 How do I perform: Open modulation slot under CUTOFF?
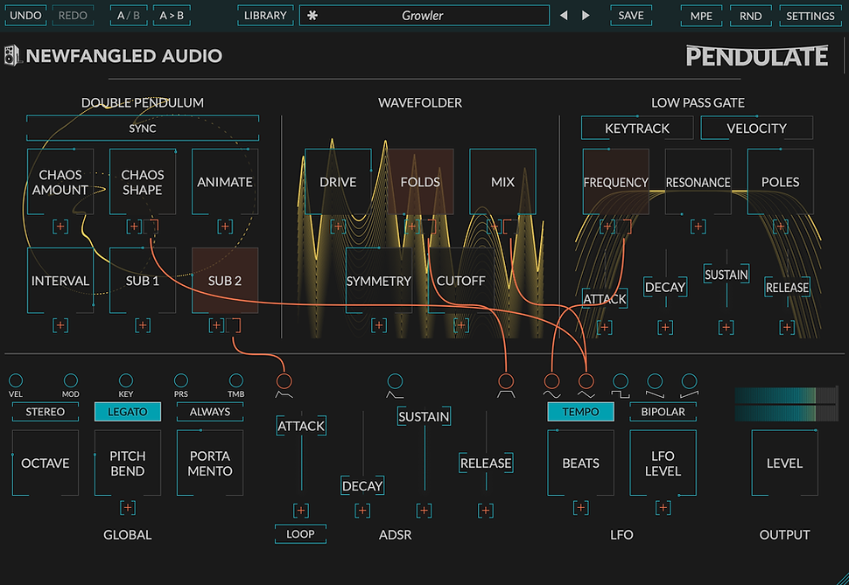(460, 325)
